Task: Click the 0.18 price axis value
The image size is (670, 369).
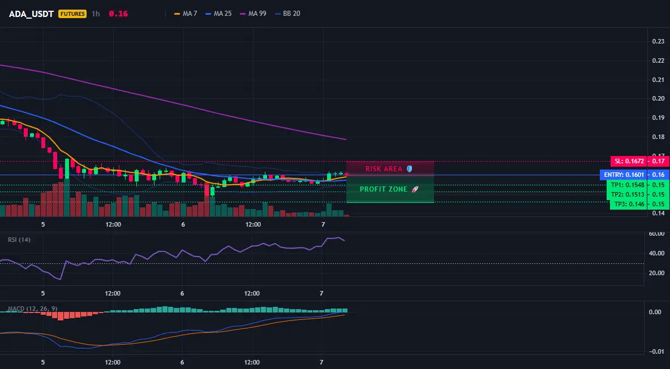Action: 658,137
